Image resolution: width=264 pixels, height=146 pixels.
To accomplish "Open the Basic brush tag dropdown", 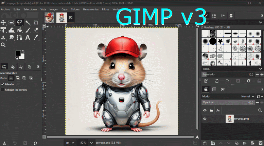I will [x=232, y=69].
